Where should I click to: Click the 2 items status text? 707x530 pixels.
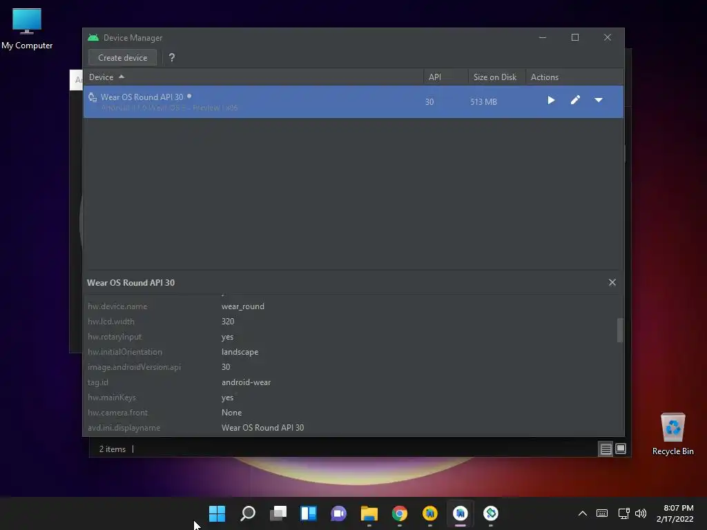tap(113, 449)
